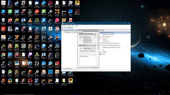
Task: Open Navegador Opera desktop icon
Action: click(x=30, y=82)
